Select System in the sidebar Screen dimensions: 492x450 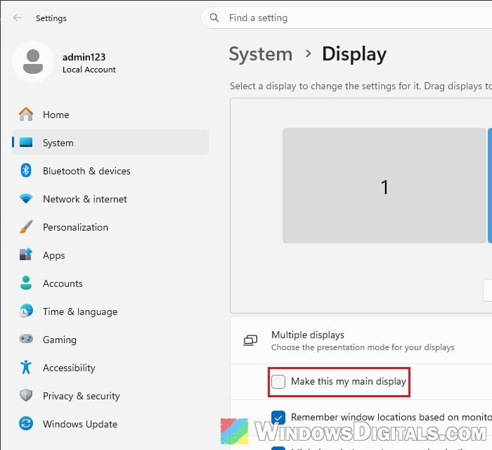(110, 143)
